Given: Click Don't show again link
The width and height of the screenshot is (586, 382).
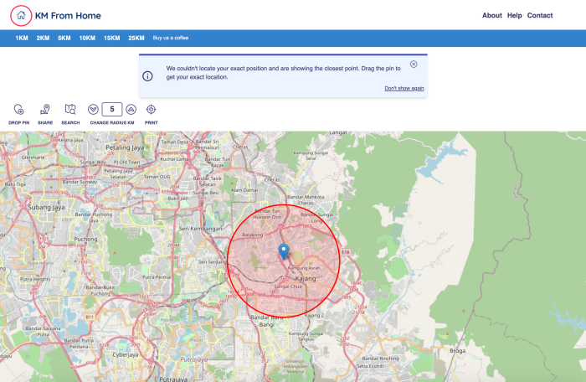Looking at the screenshot, I should click(404, 88).
